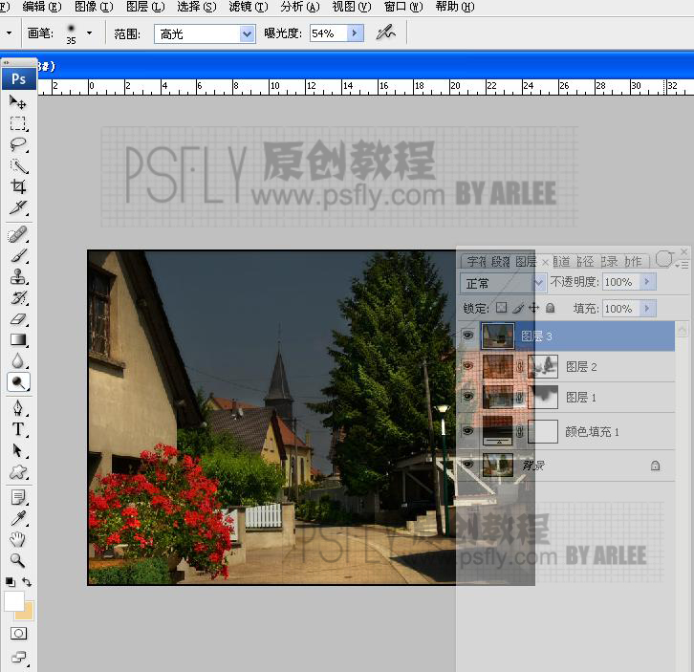Select the Eraser tool
Screen dimensions: 694x672
[18, 318]
